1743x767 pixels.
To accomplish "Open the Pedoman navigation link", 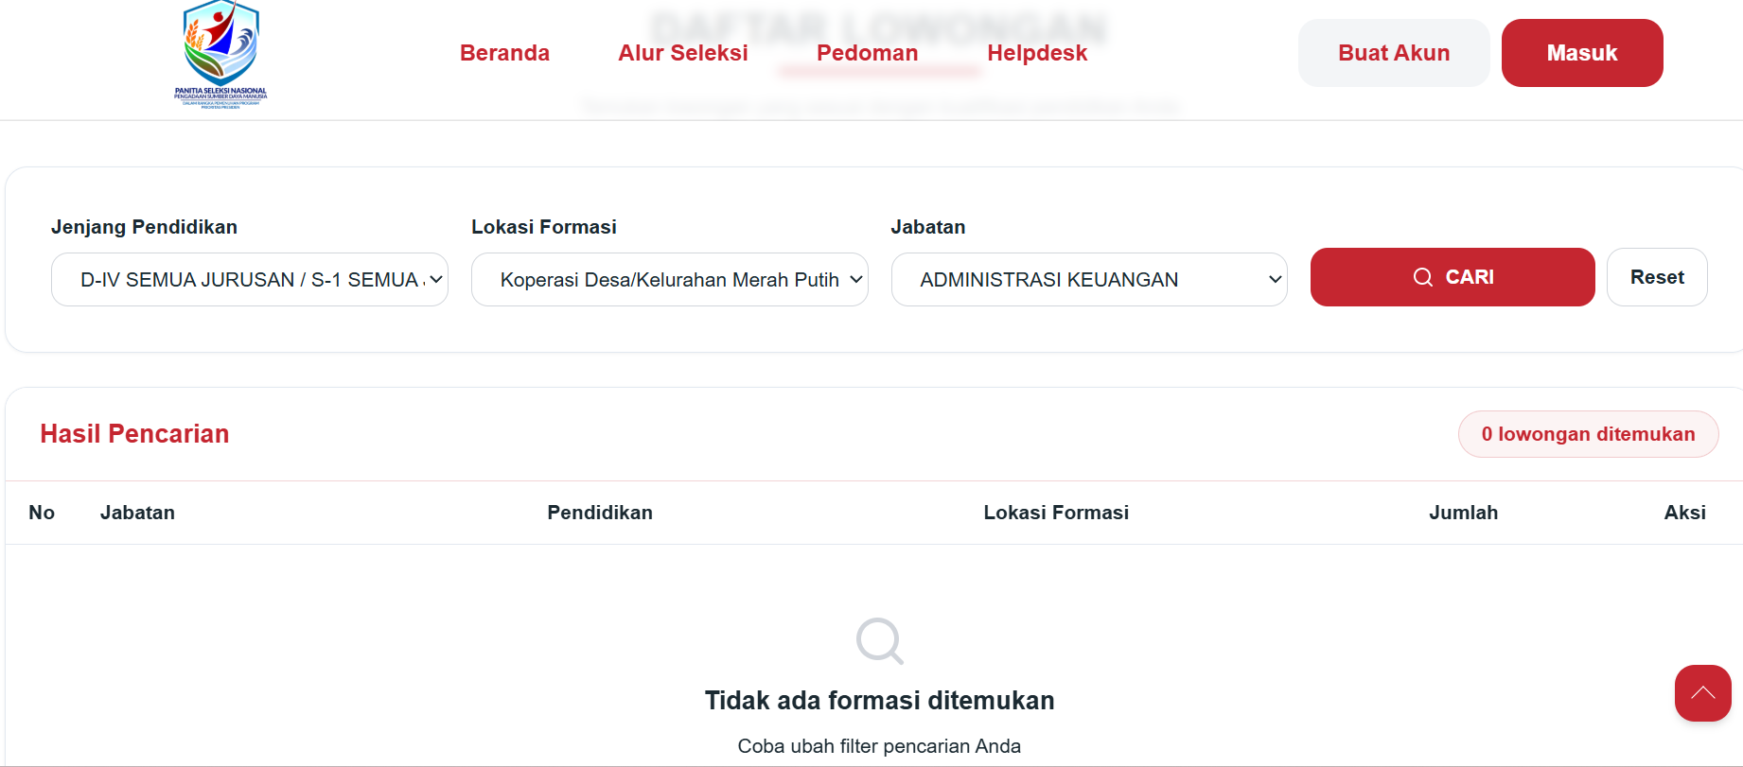I will click(867, 53).
